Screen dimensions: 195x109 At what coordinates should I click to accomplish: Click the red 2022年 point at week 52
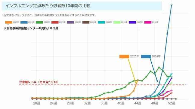(x=172, y=93)
